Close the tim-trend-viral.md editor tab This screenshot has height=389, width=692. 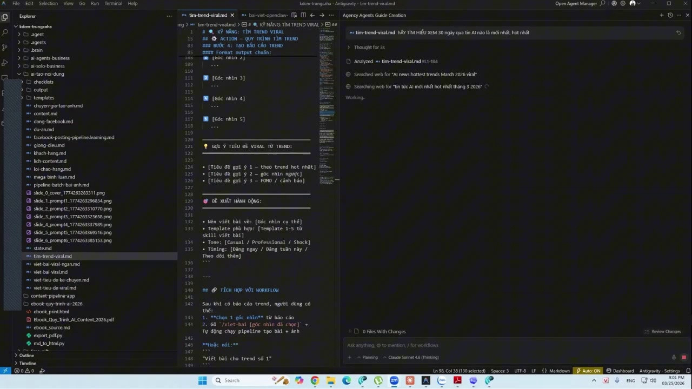tap(232, 15)
